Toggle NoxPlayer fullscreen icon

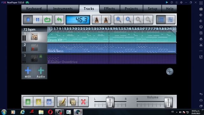point(201,3)
